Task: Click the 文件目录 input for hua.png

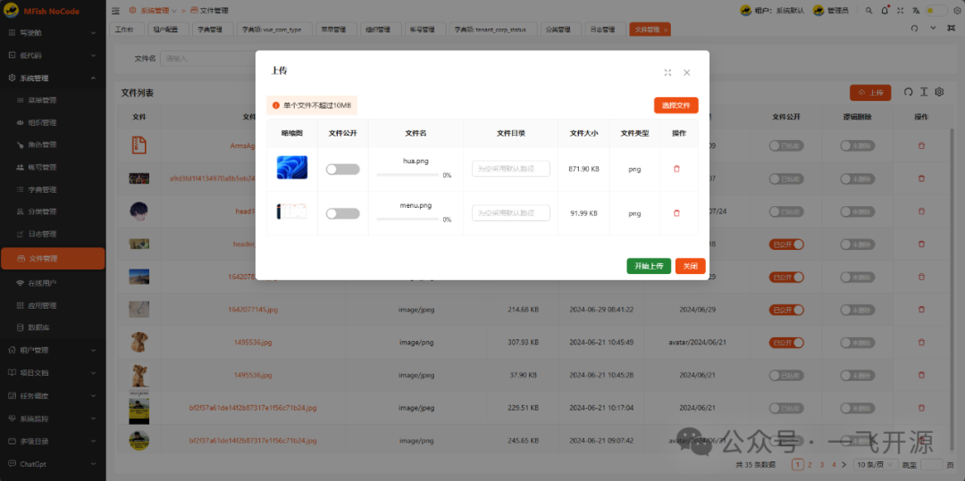Action: (511, 169)
